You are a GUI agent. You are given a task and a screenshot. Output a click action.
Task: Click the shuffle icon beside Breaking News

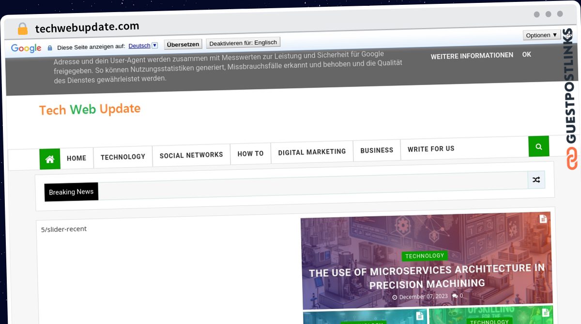[536, 180]
